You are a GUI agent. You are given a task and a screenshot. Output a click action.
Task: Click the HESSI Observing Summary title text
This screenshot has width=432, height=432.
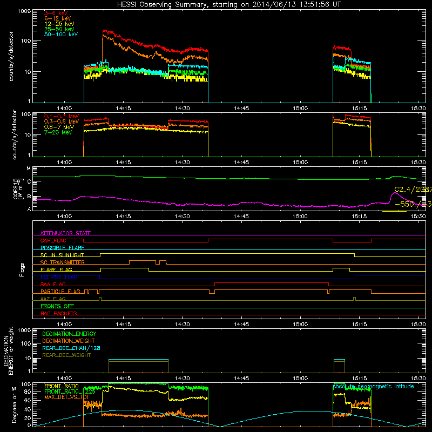point(229,5)
